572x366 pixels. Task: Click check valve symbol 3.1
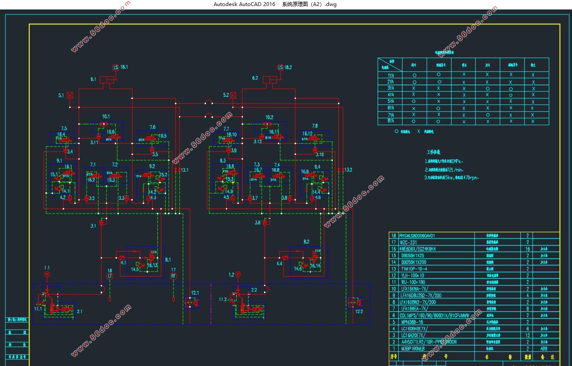[x=102, y=223]
